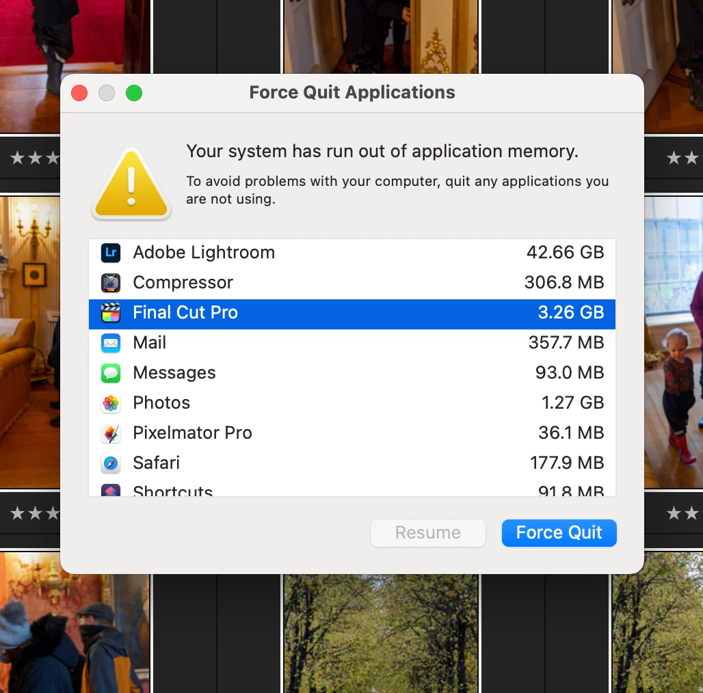Click the Force Quit button
This screenshot has width=703, height=693.
coord(559,532)
